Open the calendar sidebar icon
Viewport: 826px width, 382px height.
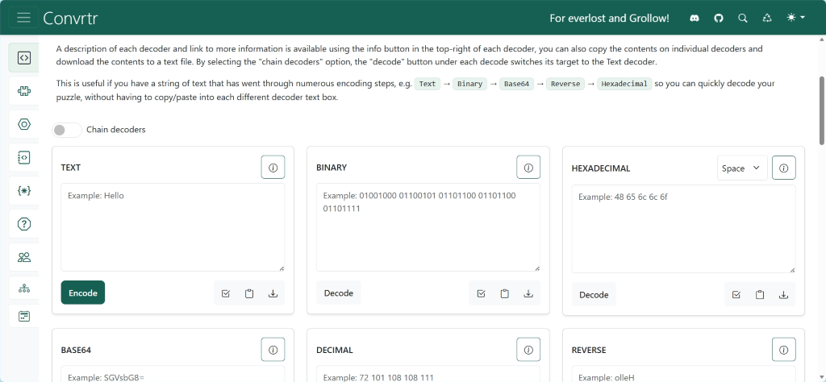(23, 316)
